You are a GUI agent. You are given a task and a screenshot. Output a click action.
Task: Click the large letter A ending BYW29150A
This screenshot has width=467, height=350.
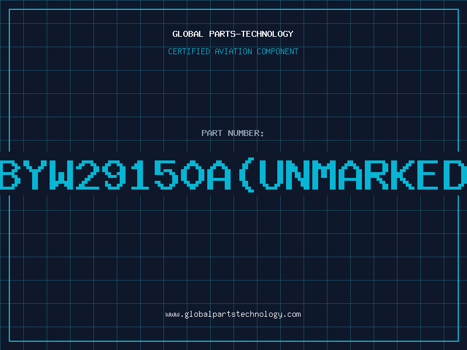coord(219,174)
